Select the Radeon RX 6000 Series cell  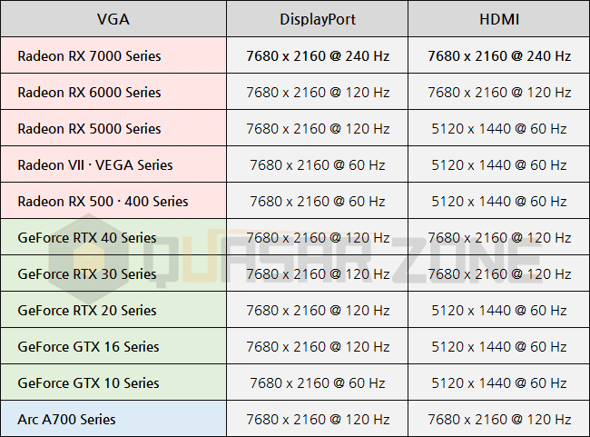[x=113, y=92]
